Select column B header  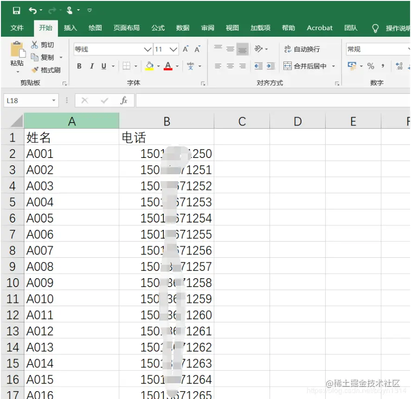click(167, 121)
